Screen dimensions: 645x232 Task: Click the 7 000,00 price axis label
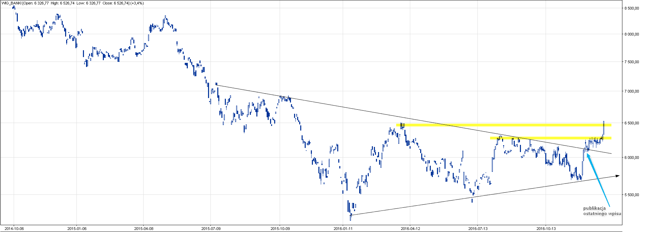click(x=632, y=91)
